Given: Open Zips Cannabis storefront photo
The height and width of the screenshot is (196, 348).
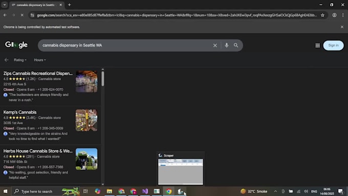Looking at the screenshot, I should pyautogui.click(x=86, y=81).
